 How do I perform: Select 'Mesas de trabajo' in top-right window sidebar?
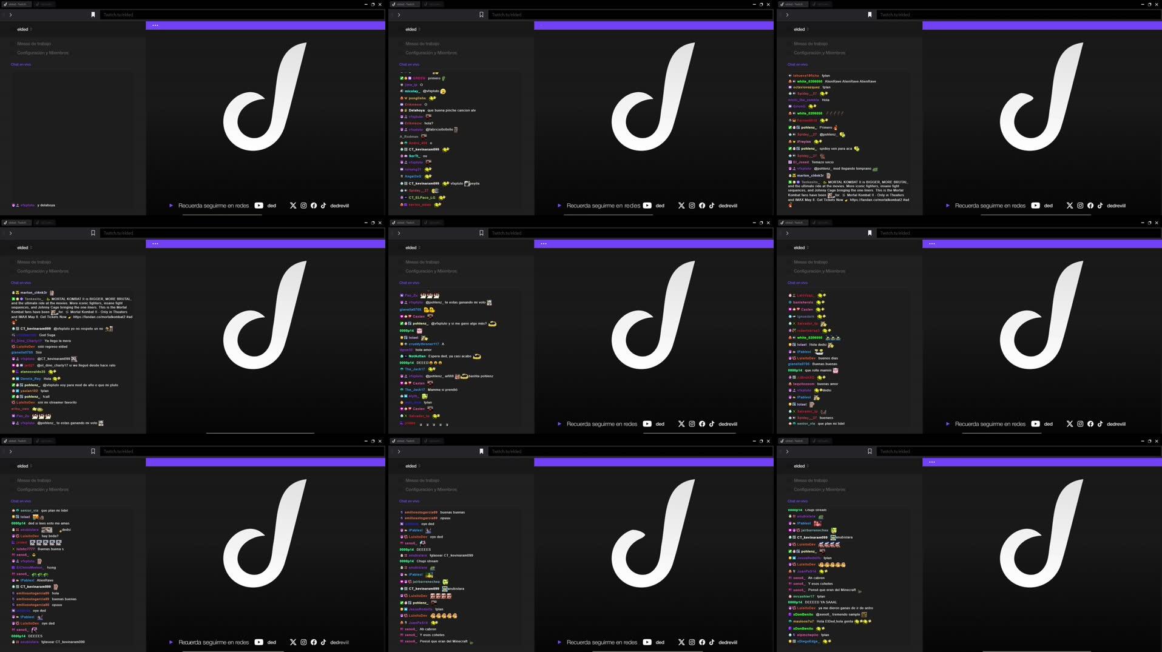pyautogui.click(x=811, y=44)
